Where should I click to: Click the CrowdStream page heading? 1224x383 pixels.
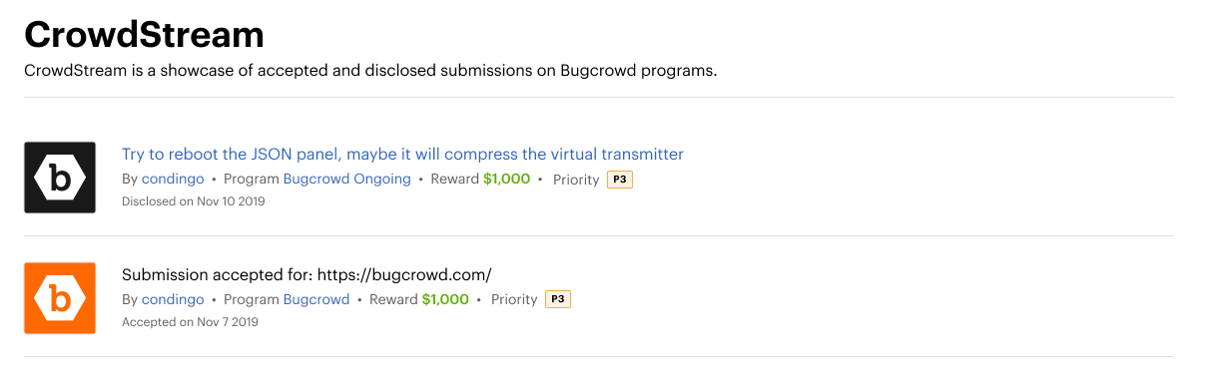(144, 36)
